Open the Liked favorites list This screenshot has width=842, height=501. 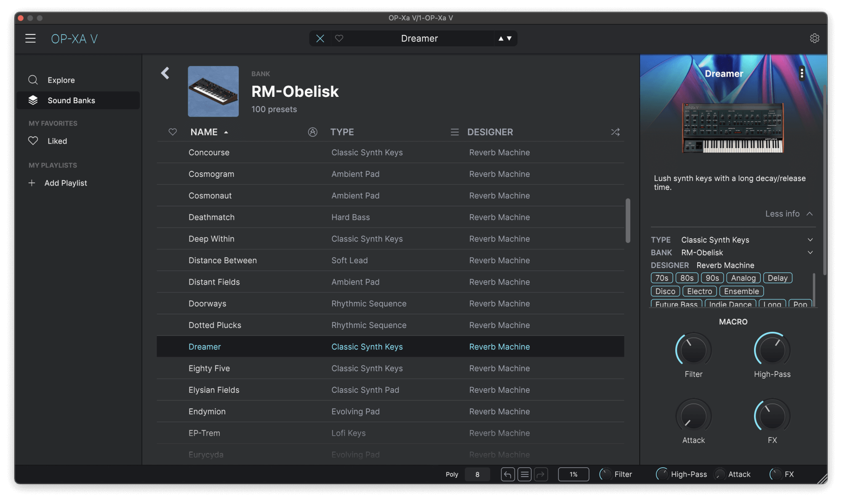click(x=57, y=141)
